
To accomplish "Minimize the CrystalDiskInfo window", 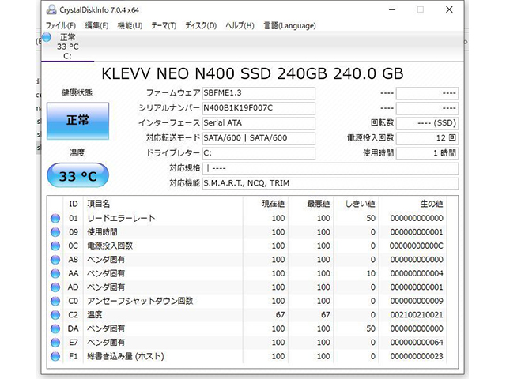I will click(x=392, y=9).
